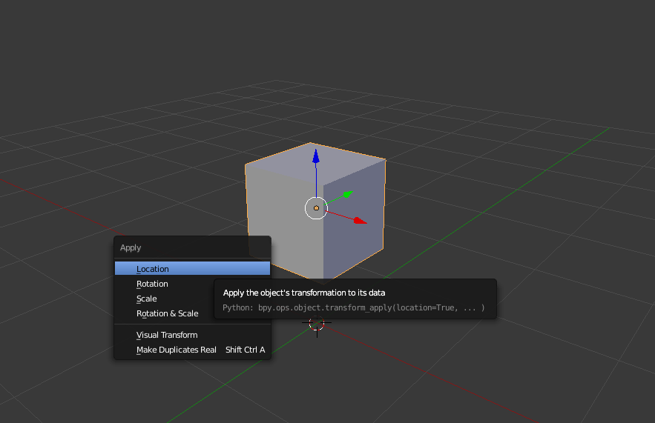Click the Apply menu title
Viewport: 655px width, 423px height.
click(x=131, y=247)
